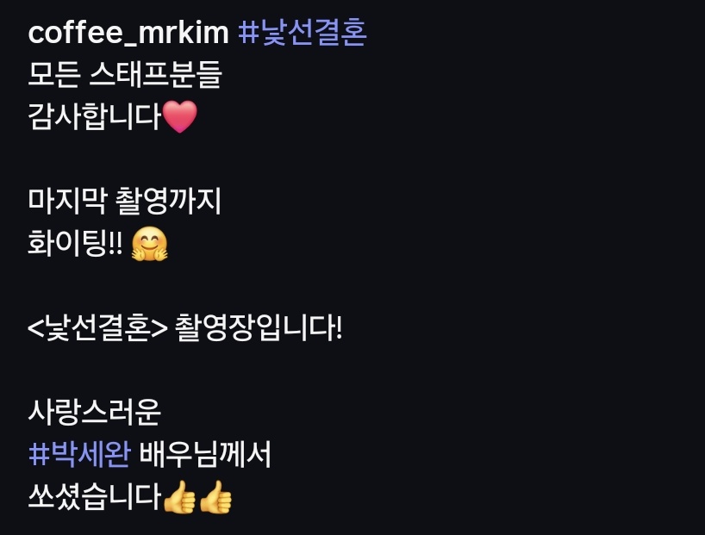Click the first thumbs-up emoji

[179, 496]
